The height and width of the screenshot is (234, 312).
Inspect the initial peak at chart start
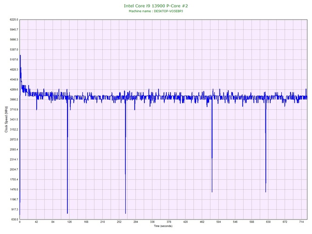point(20,67)
